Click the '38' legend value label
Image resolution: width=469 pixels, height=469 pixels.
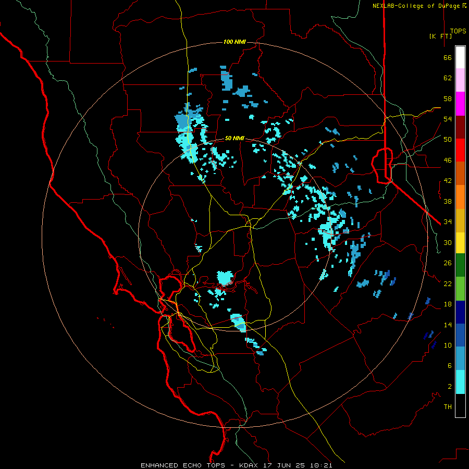pos(448,201)
